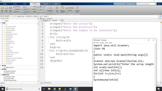Image resolution: width=162 pixels, height=91 pixels.
Task: Click the Breakpoints icon
Action: pos(50,7)
